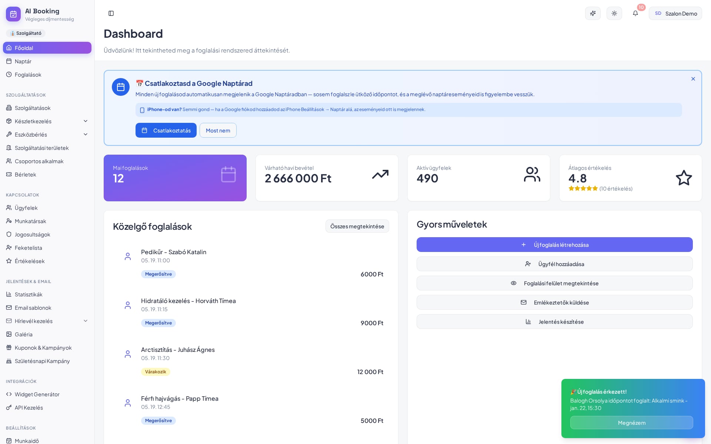
Task: Click the 2 666 000 Ft revenue value
Action: click(x=298, y=178)
